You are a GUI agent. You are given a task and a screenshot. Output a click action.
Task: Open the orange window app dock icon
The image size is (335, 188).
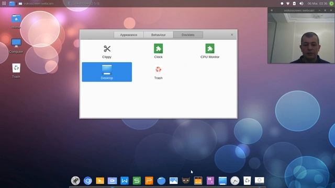198,181
